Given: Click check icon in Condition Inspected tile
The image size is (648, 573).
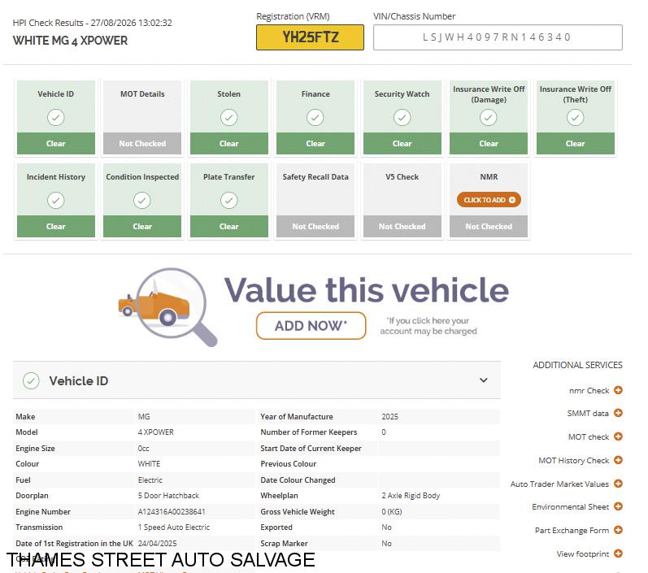Looking at the screenshot, I should point(142,201).
